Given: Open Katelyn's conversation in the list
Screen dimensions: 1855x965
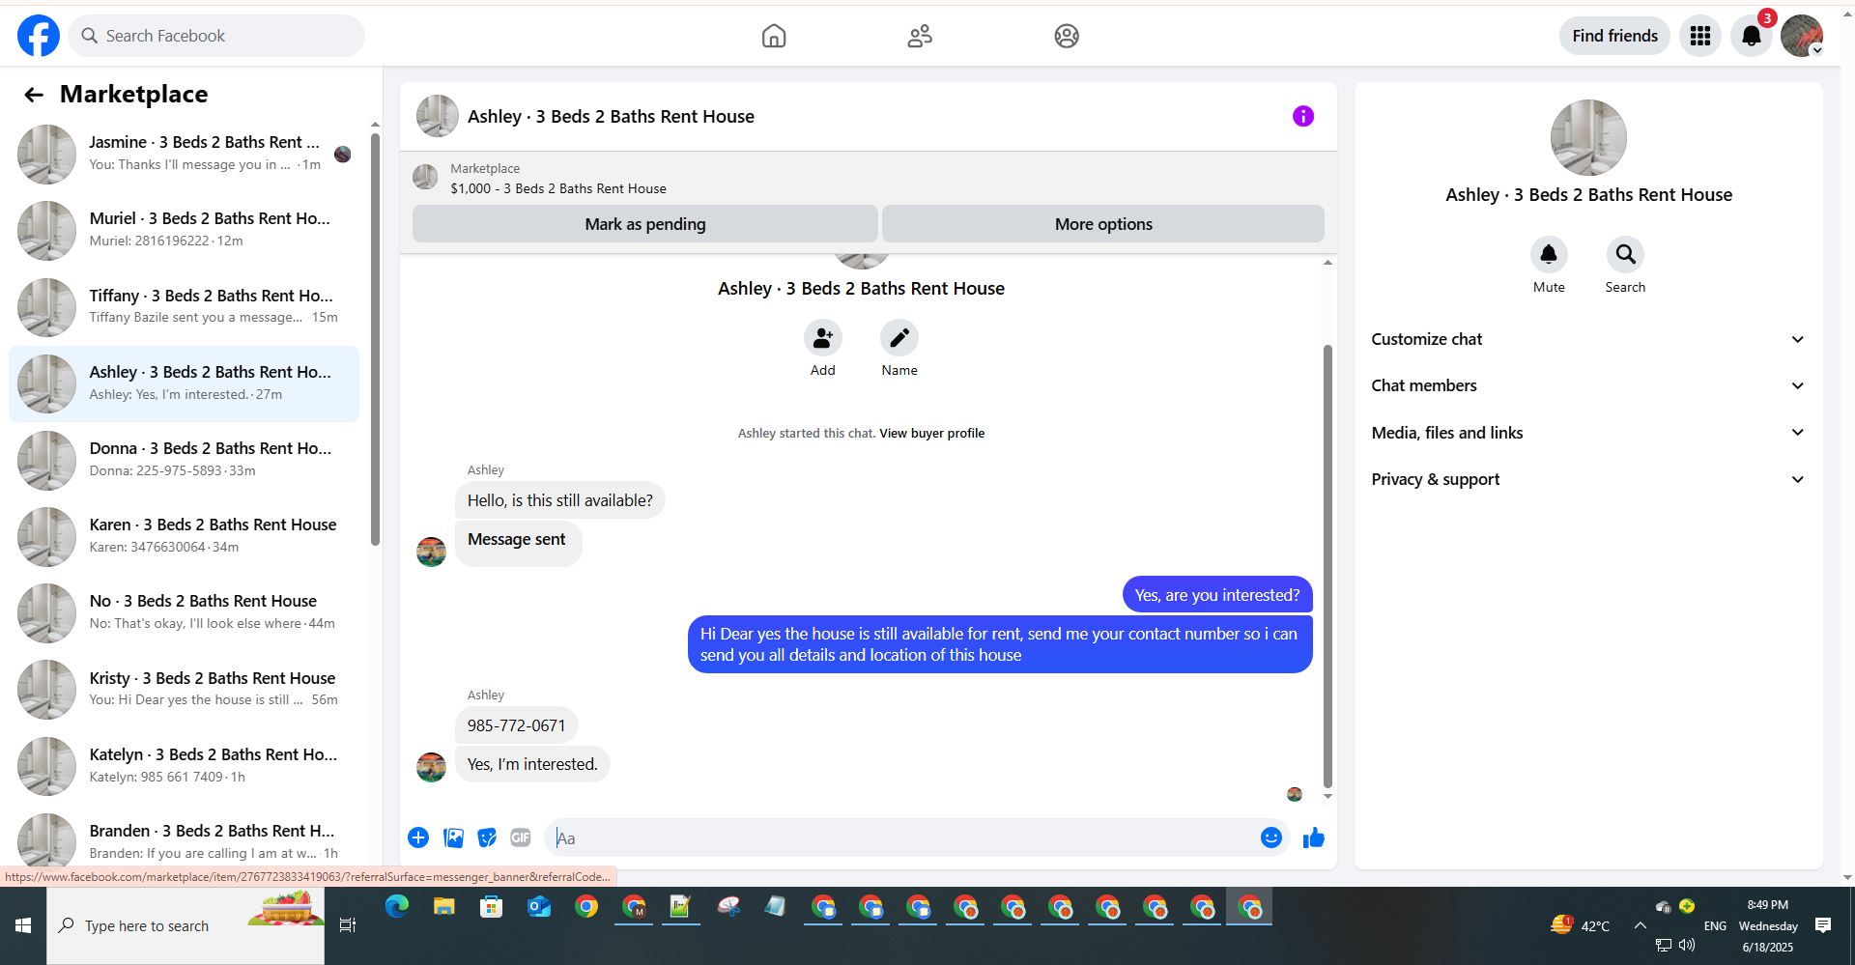Looking at the screenshot, I should click(x=184, y=766).
